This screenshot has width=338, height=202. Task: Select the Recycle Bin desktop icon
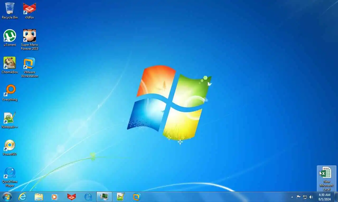tap(10, 11)
